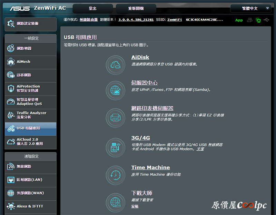Screen dimensions: 276x215
Task: Open the 網路印表機伺服器 link
Action: point(152,108)
